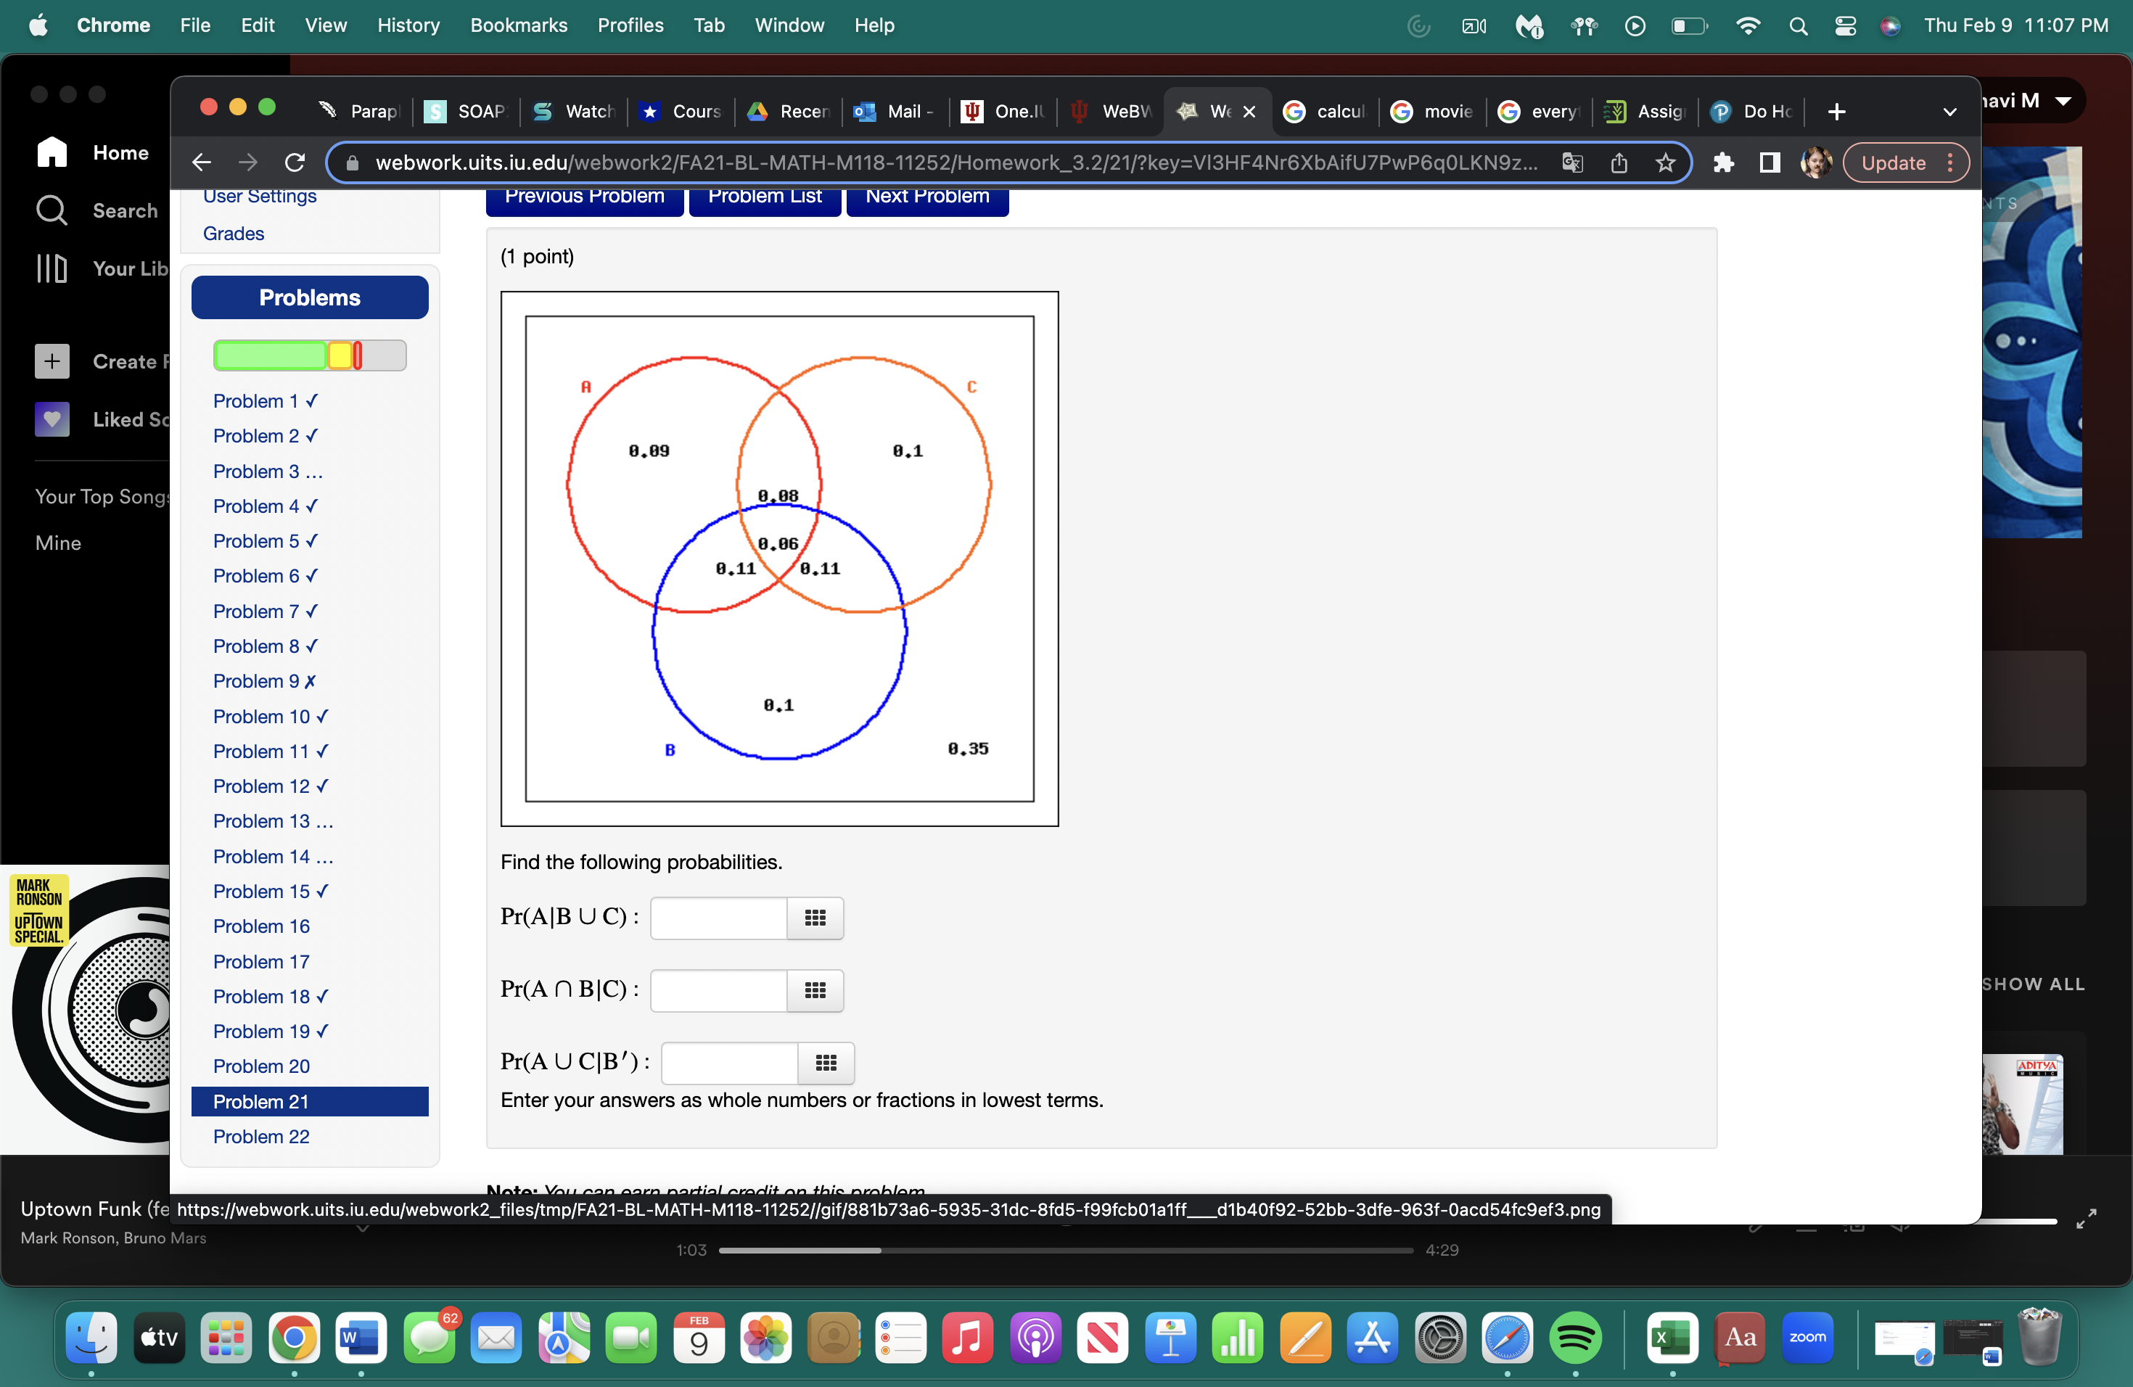The height and width of the screenshot is (1387, 2133).
Task: Expand the Chrome tab search chevron
Action: 1949,111
